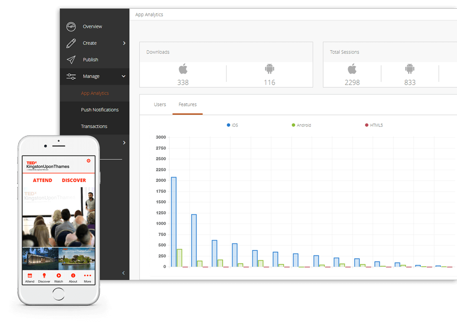Click the Android icon under Downloads

270,69
